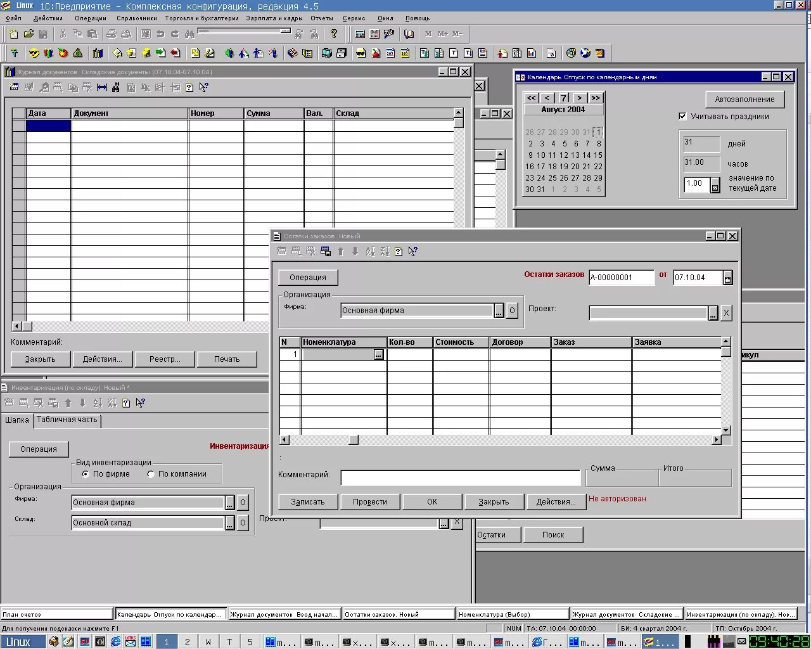811x649 pixels.
Task: Open the calculator icon
Action: pos(360,34)
